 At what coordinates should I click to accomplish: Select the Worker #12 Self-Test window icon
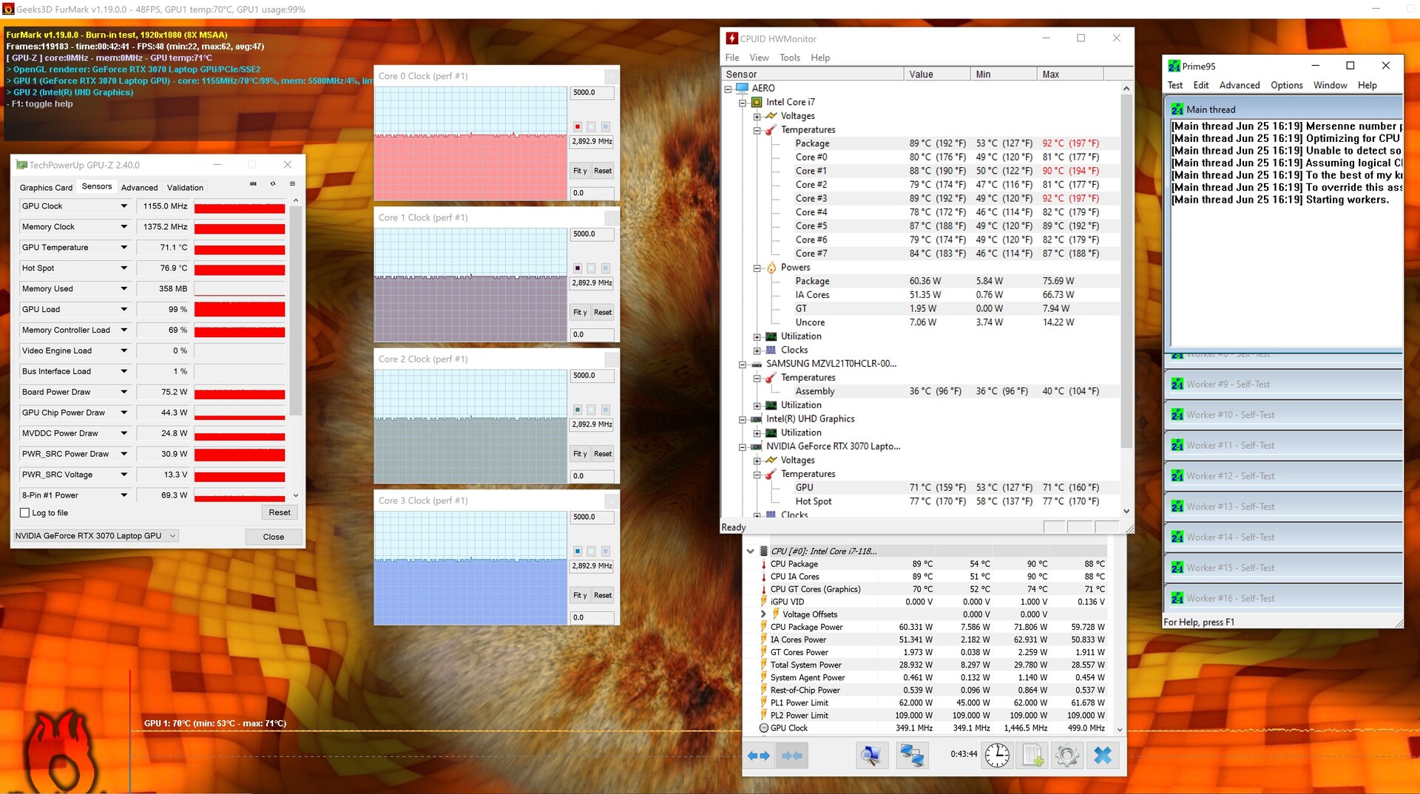[x=1177, y=476]
